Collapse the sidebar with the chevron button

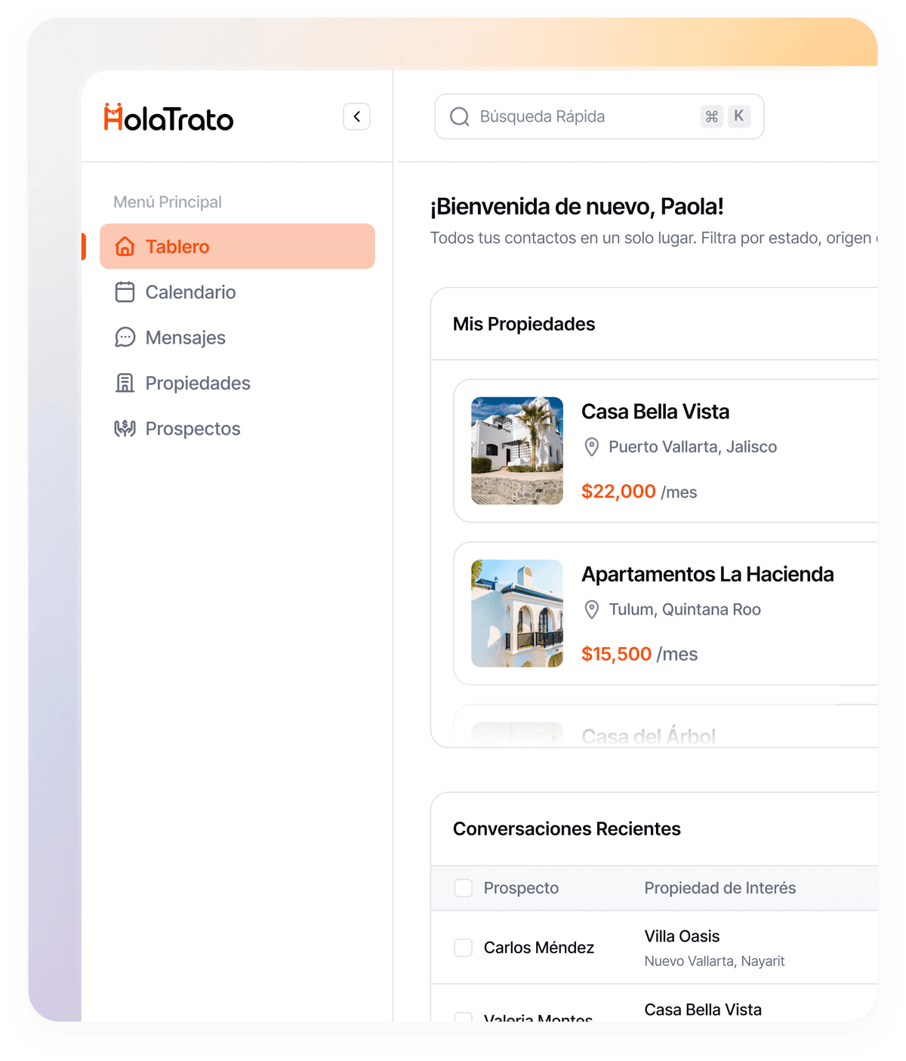tap(356, 116)
